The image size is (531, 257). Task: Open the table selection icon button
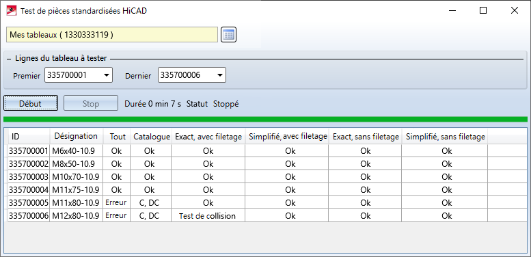click(x=228, y=35)
